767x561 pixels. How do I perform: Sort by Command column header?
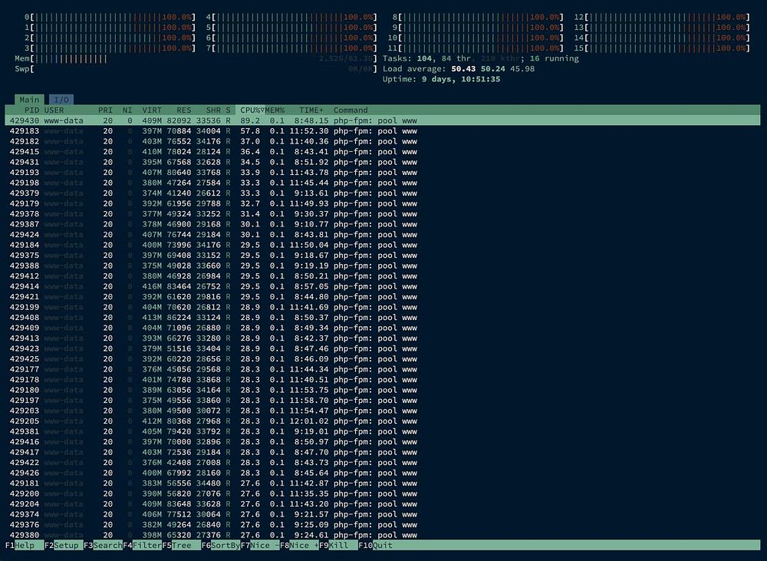351,111
